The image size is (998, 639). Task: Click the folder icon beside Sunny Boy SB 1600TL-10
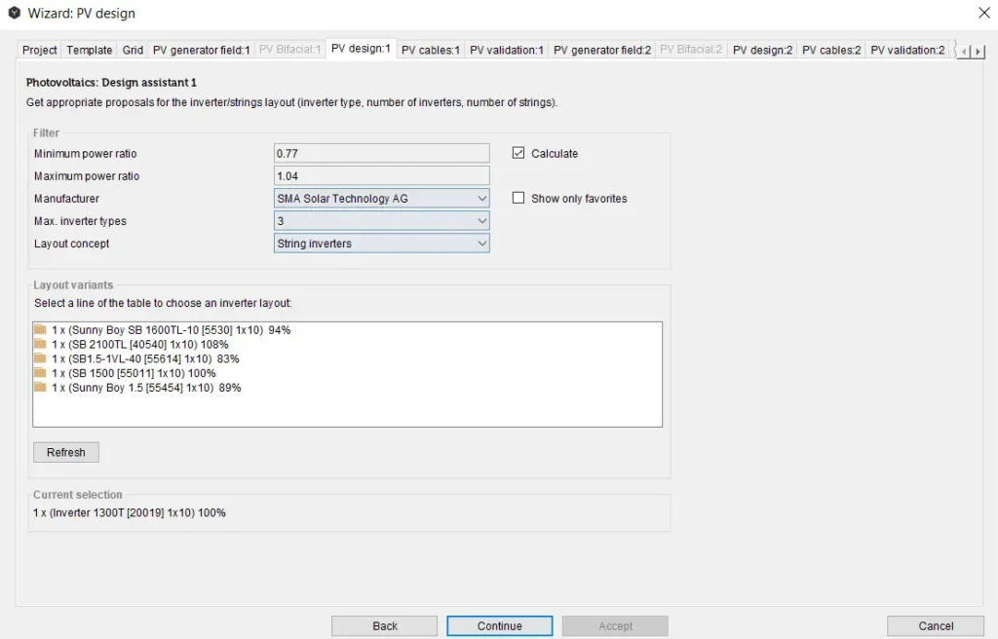pyautogui.click(x=40, y=330)
